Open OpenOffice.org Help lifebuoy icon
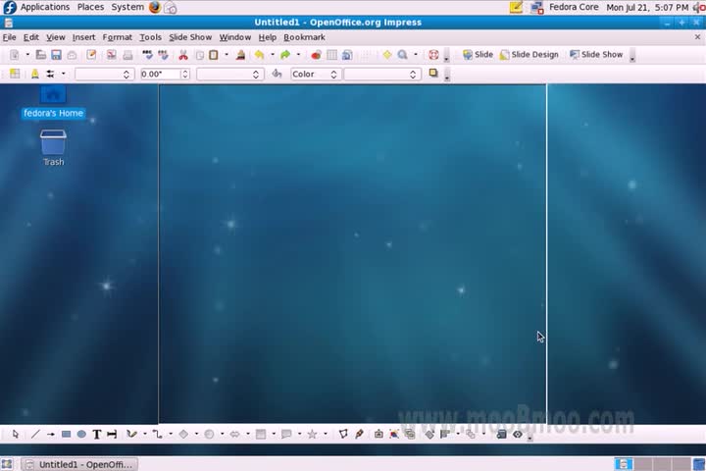The height and width of the screenshot is (471, 706). tap(433, 55)
